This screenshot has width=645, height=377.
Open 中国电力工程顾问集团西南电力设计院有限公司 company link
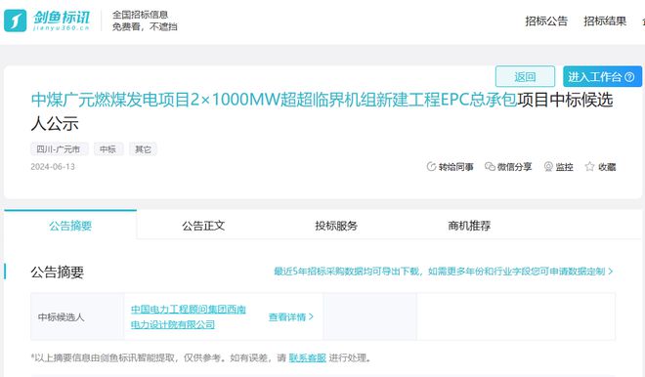[188, 316]
